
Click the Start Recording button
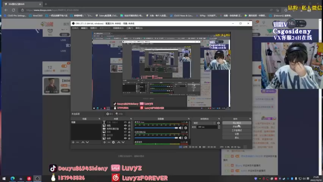pyautogui.click(x=237, y=127)
